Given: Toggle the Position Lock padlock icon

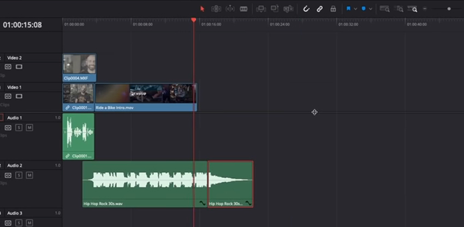Looking at the screenshot, I should pyautogui.click(x=333, y=9).
